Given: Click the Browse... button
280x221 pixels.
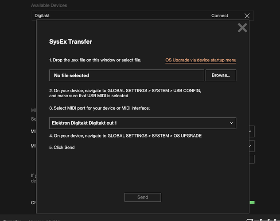Looking at the screenshot, I should click(221, 75).
